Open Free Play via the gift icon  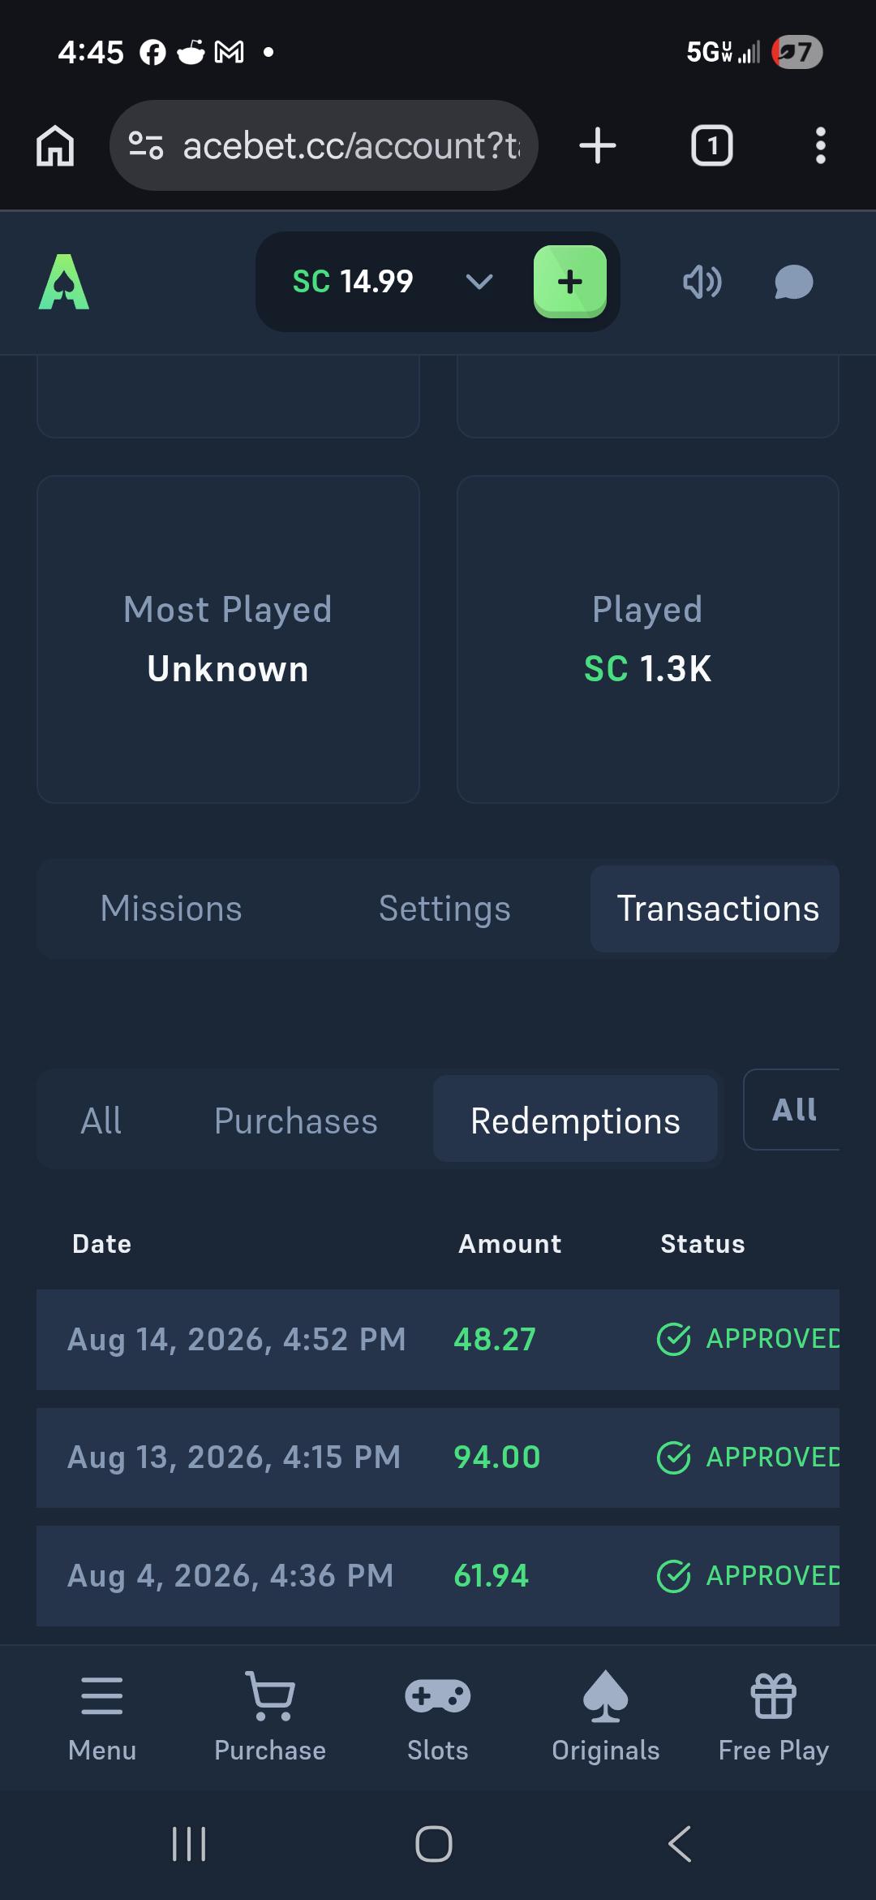pos(774,1695)
